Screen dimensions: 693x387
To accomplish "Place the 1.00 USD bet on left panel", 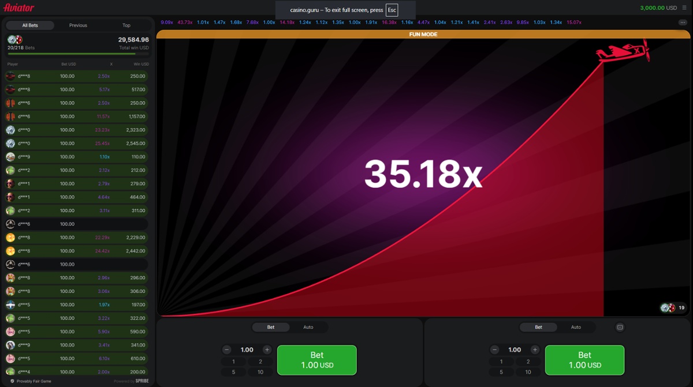I will point(316,360).
